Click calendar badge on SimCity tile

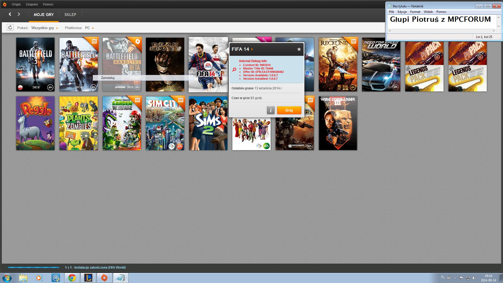coord(181,100)
